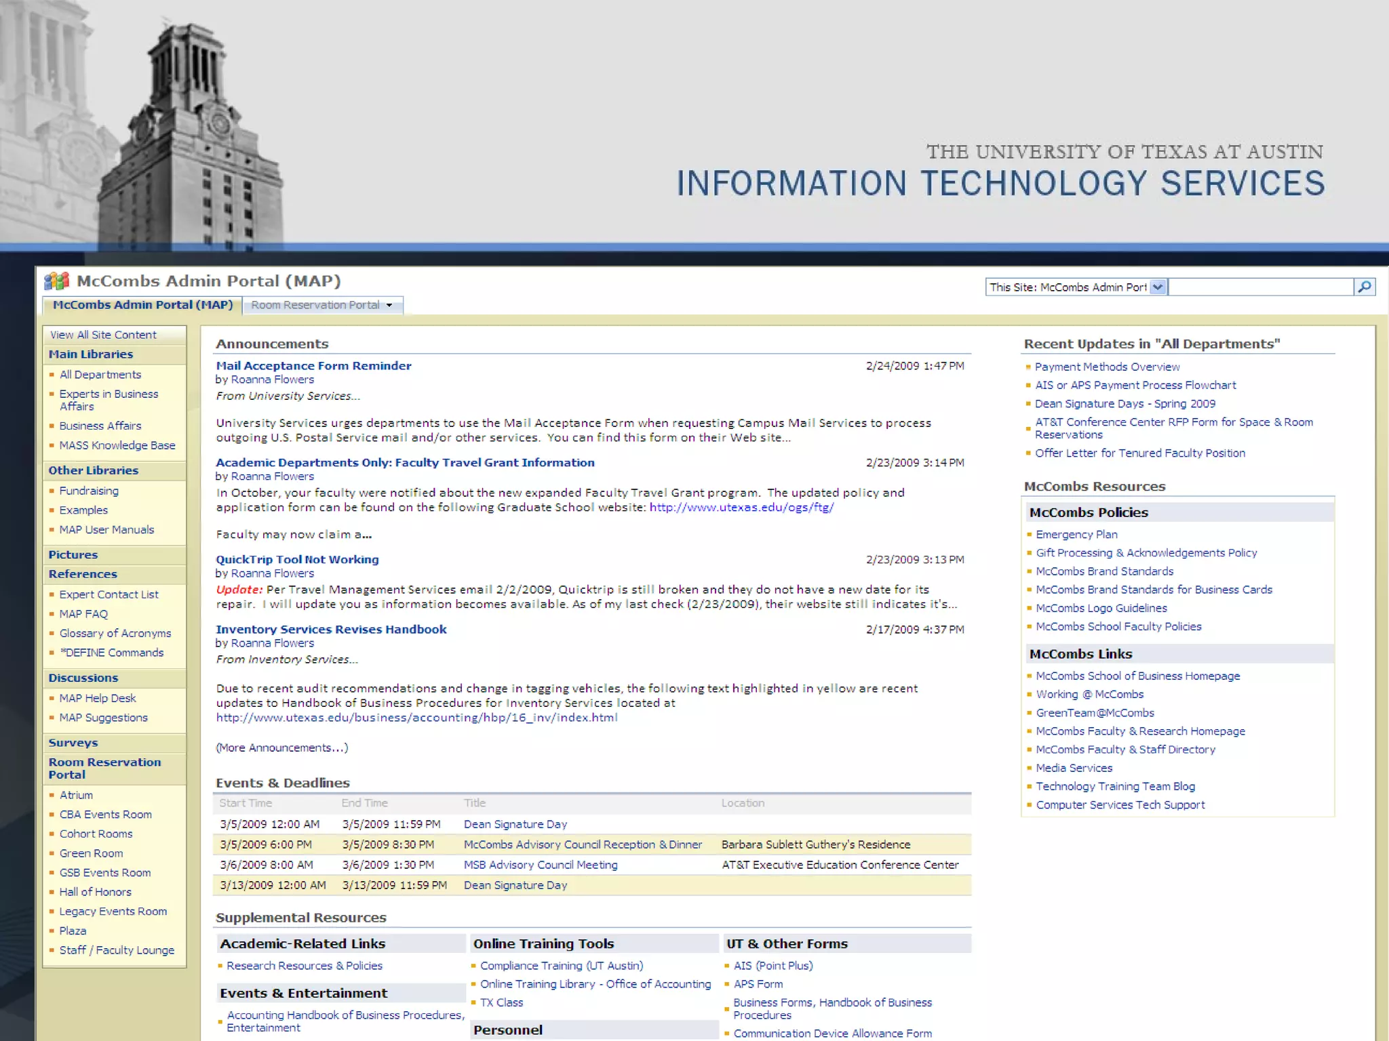Open the Mail Acceptance Form Reminder announcement
Image resolution: width=1389 pixels, height=1041 pixels.
pyautogui.click(x=313, y=366)
